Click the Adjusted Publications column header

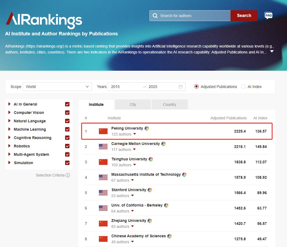[x=228, y=118]
